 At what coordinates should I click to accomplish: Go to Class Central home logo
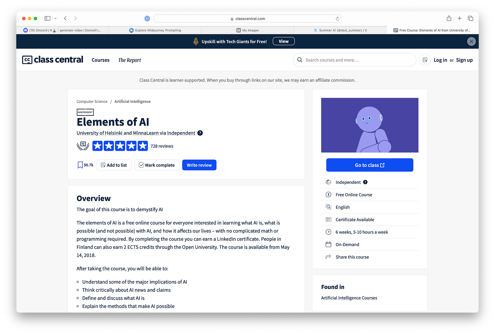pyautogui.click(x=53, y=60)
